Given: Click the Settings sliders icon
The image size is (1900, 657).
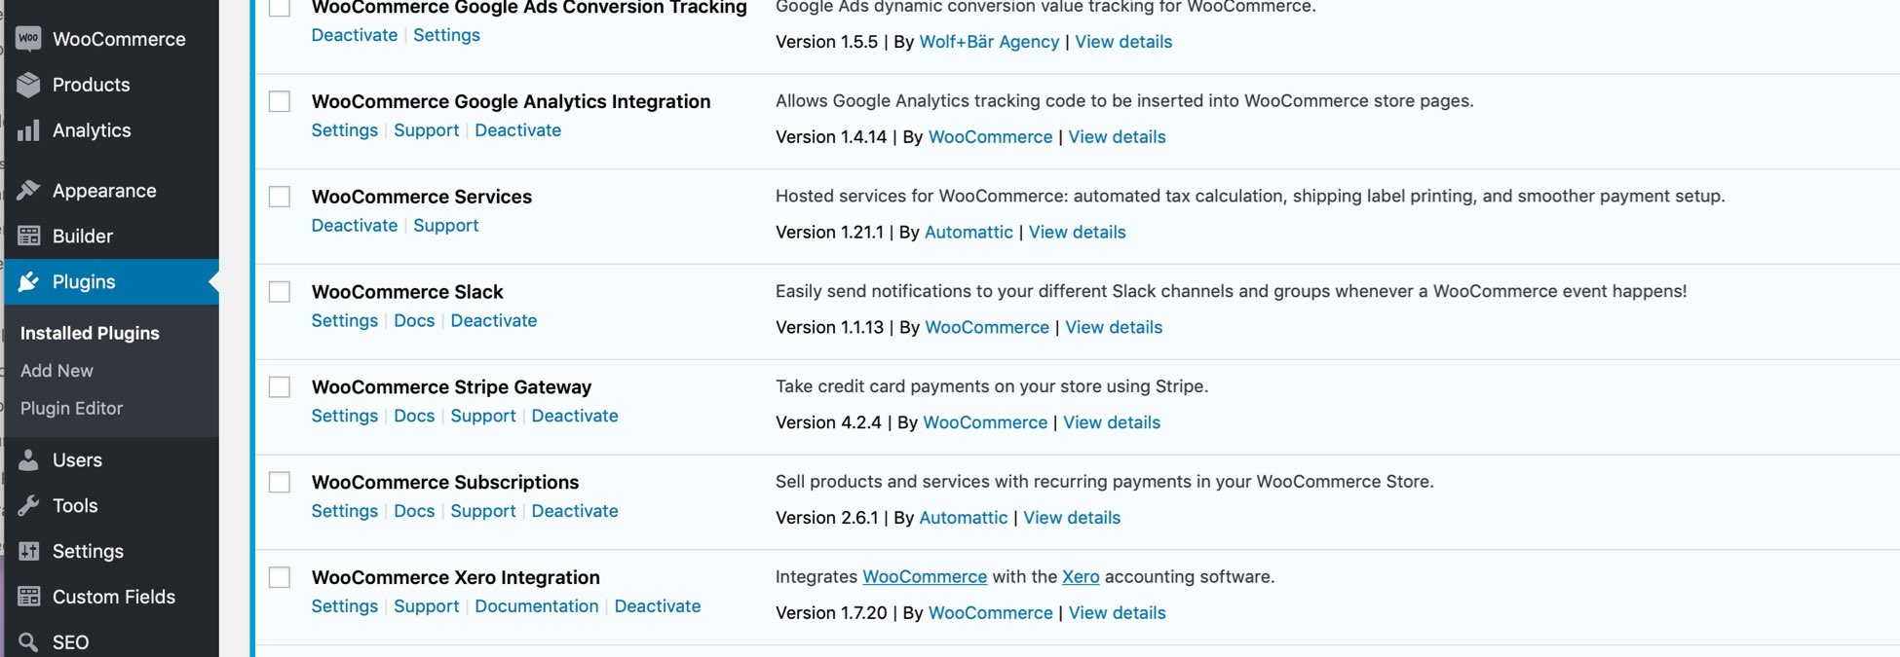Looking at the screenshot, I should tap(28, 551).
